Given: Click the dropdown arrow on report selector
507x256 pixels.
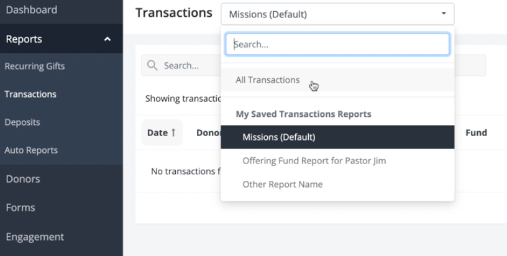Looking at the screenshot, I should click(x=443, y=13).
